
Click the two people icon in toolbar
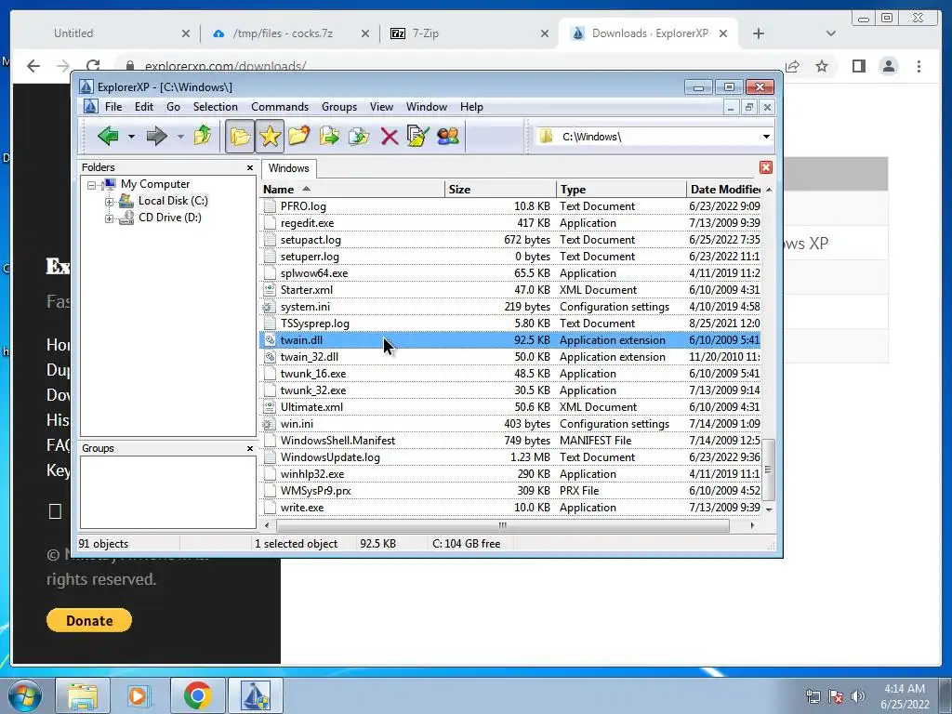tap(448, 136)
